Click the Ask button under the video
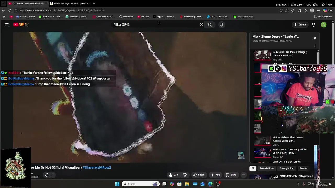 pyautogui.click(x=215, y=175)
